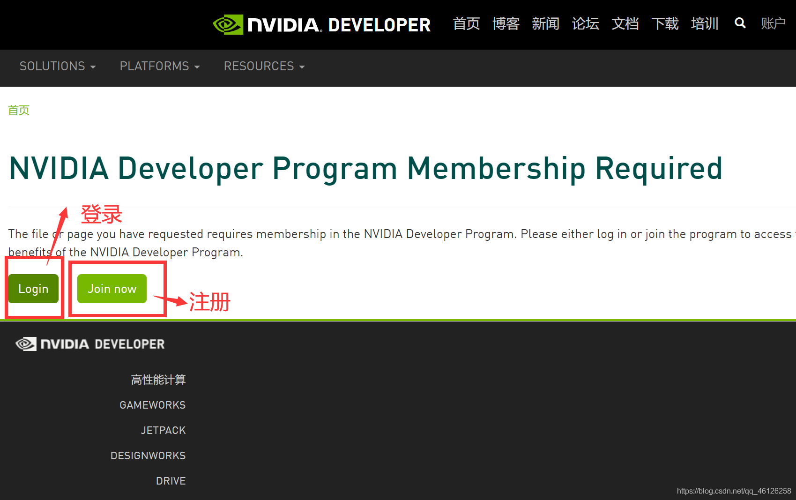Click the Join now button

click(112, 289)
